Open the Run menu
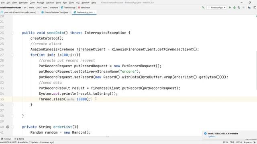Image resolution: width=257 pixels, height=144 pixels. coord(65,3)
